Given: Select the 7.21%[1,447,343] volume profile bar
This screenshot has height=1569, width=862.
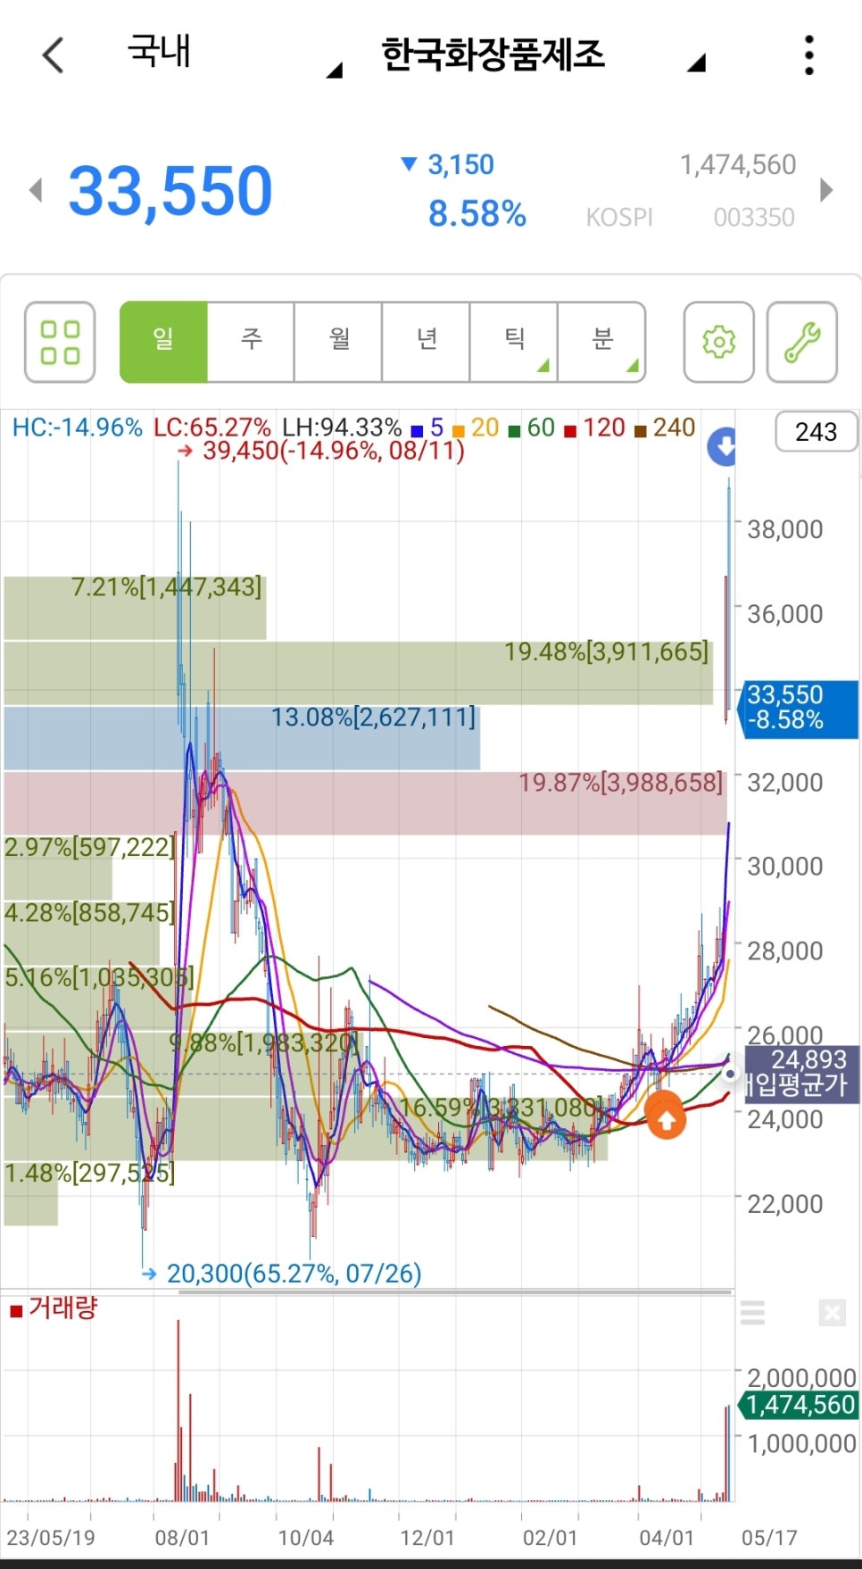Looking at the screenshot, I should [135, 608].
